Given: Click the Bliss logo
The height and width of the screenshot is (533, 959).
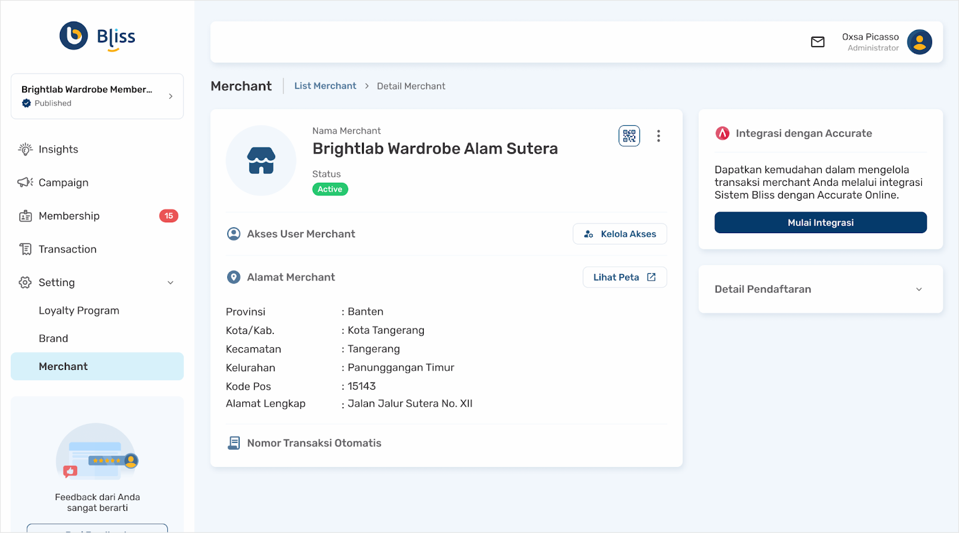Looking at the screenshot, I should [98, 37].
